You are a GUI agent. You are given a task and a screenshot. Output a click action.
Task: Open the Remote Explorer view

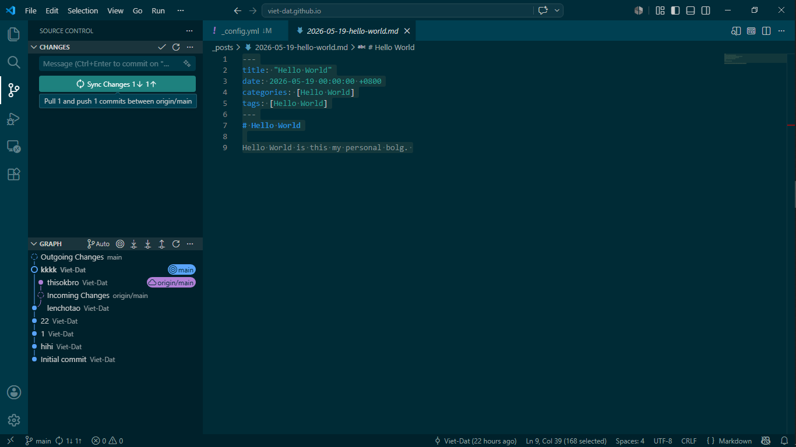coord(14,147)
